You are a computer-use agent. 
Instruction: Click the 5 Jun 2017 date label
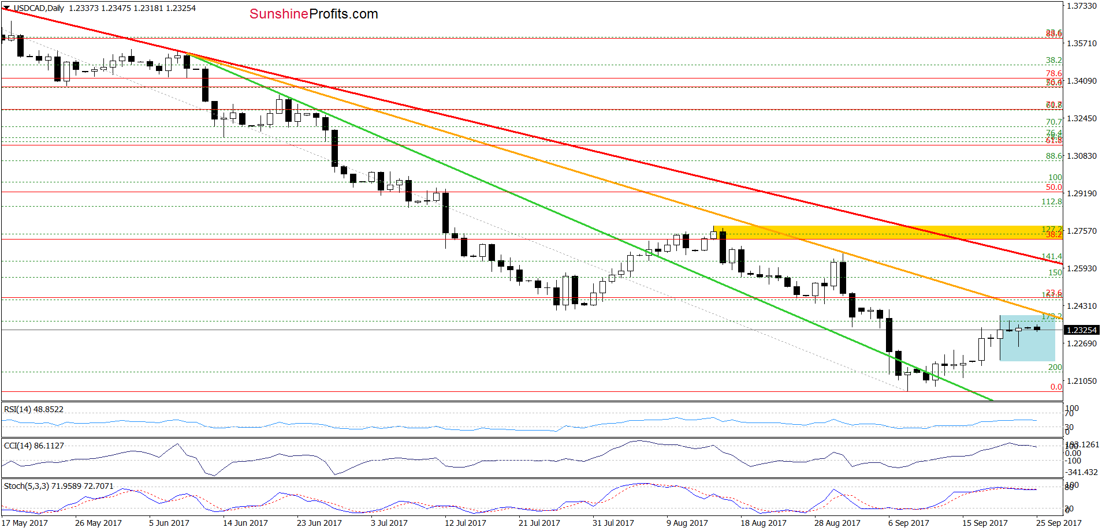tap(169, 523)
